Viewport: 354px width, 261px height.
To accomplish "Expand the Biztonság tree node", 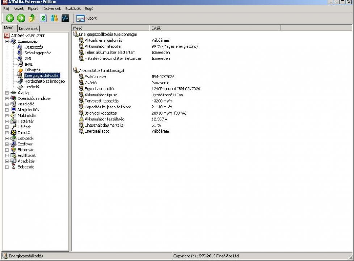I will click(x=7, y=150).
